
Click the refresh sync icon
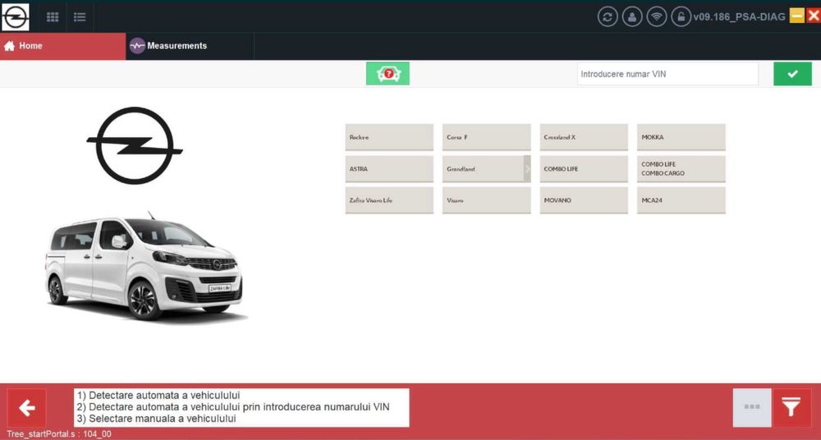[608, 16]
